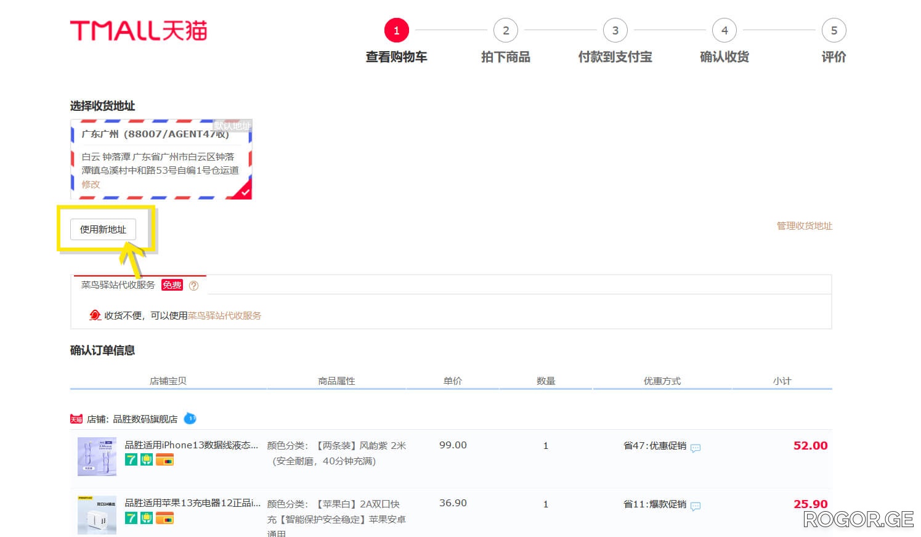Click the green guarantee icon under 苹果13充电器 item
Image resolution: width=921 pixels, height=537 pixels.
[147, 518]
